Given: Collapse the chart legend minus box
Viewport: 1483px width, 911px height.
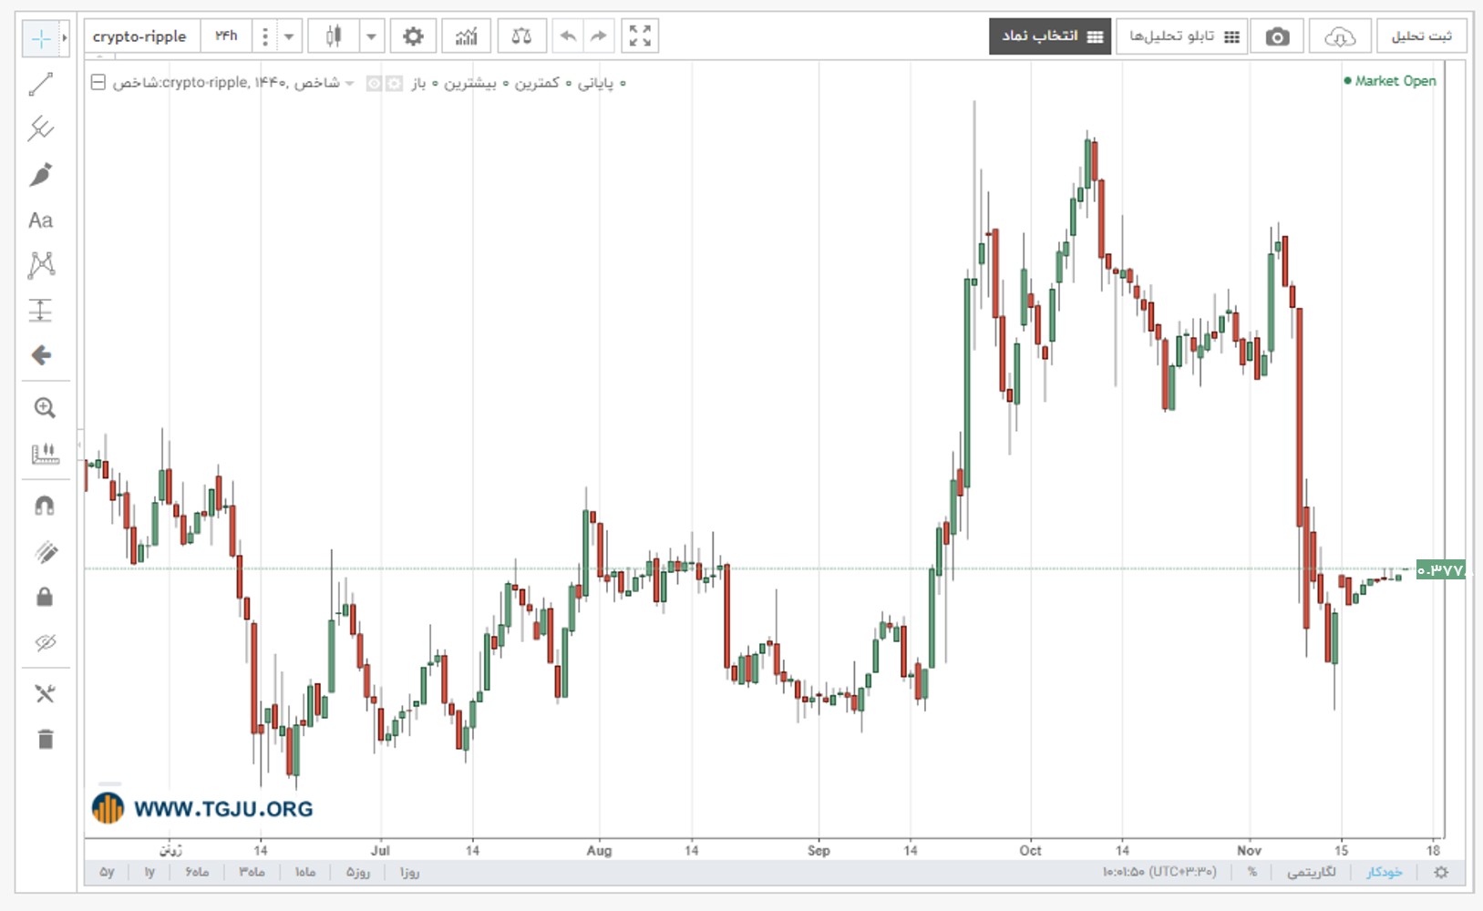Looking at the screenshot, I should [98, 83].
